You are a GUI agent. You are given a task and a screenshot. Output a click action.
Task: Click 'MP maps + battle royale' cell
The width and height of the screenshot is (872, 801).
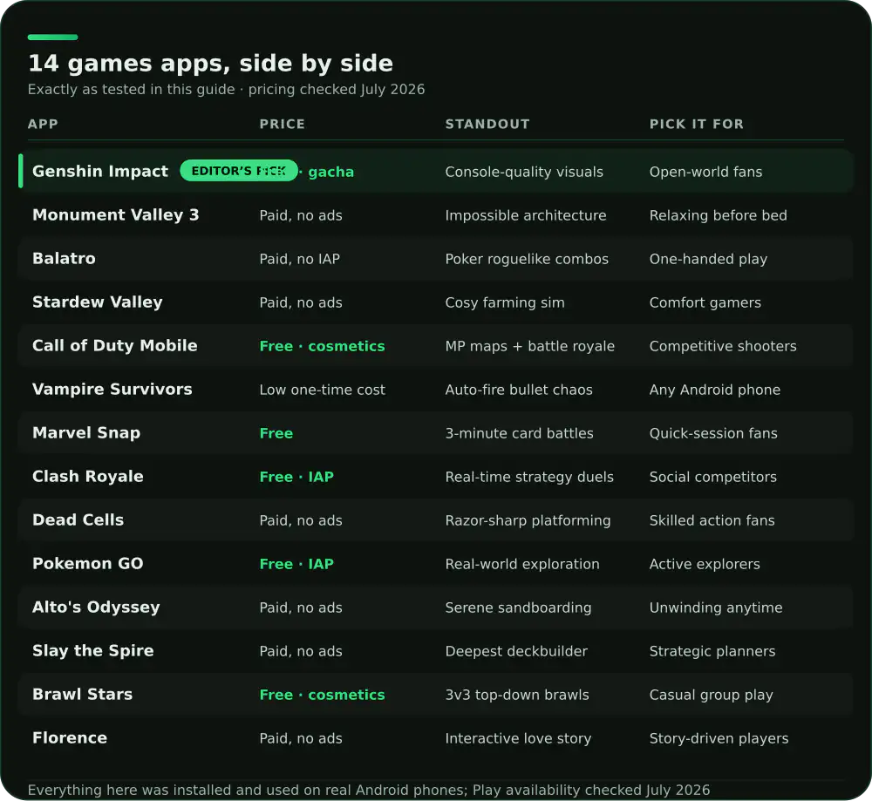[529, 346]
